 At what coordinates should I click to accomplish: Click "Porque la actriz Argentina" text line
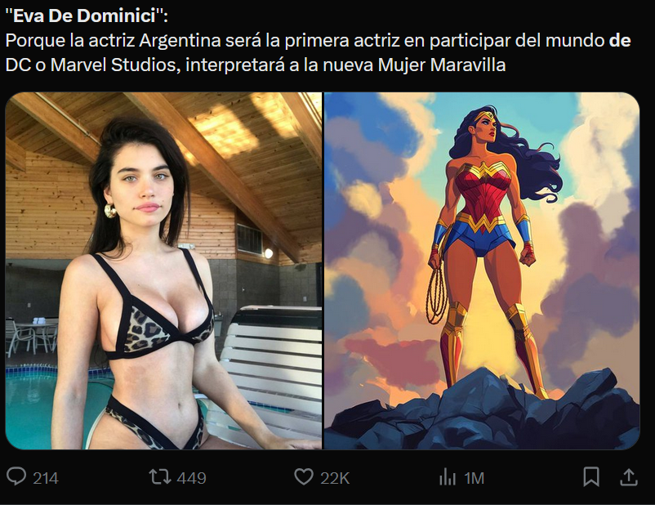[x=114, y=41]
